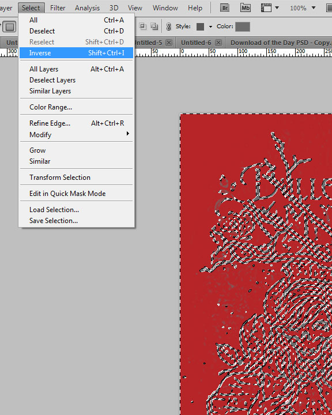Select the shape mode icon in options bar
332x415 pixels.
click(x=10, y=27)
